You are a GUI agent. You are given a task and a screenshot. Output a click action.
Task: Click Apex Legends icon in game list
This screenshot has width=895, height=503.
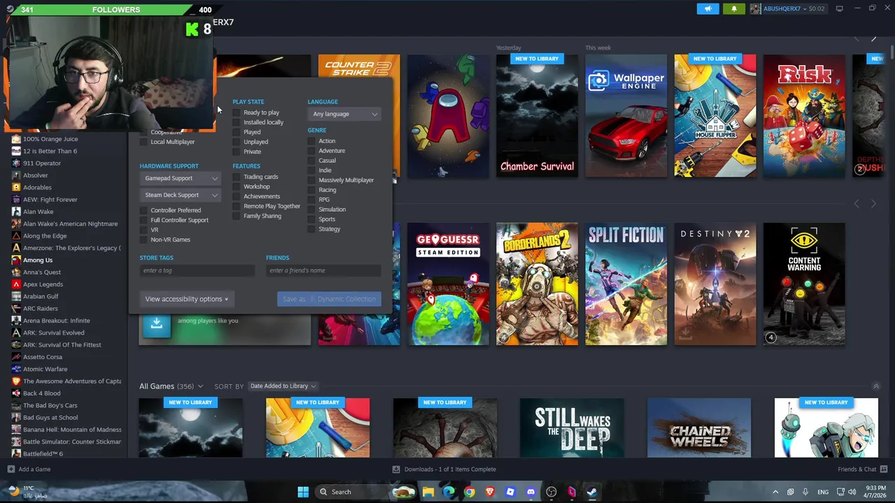[x=16, y=284]
